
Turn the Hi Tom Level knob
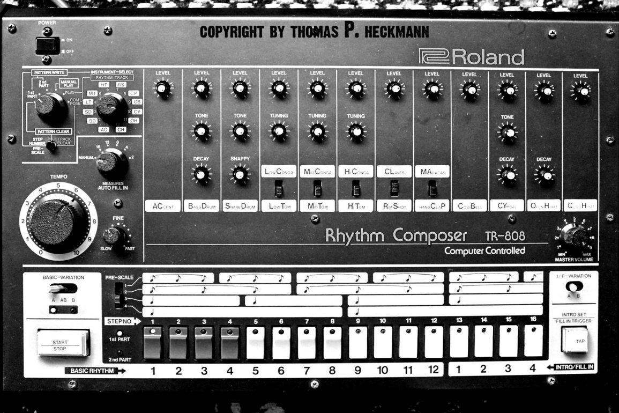pos(356,88)
